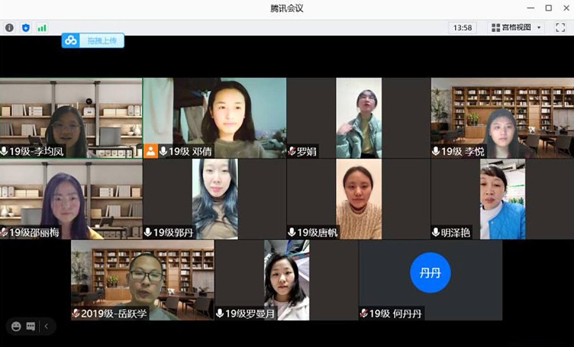Open the chat bubble icon
Screen dimensions: 574x347
(31, 326)
